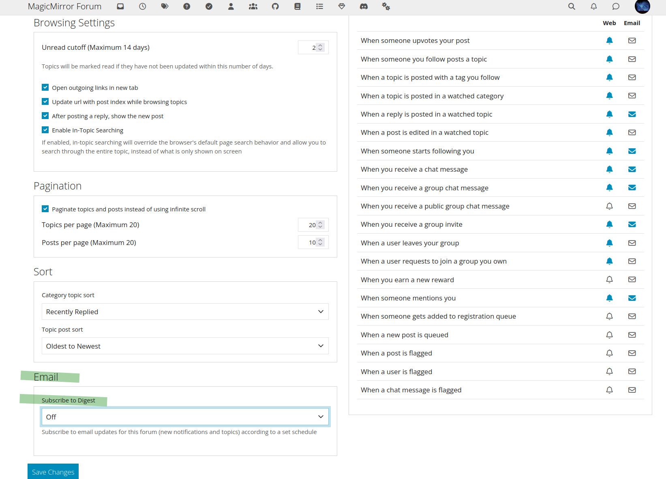Disable Paginate topics and posts checkbox

(45, 209)
